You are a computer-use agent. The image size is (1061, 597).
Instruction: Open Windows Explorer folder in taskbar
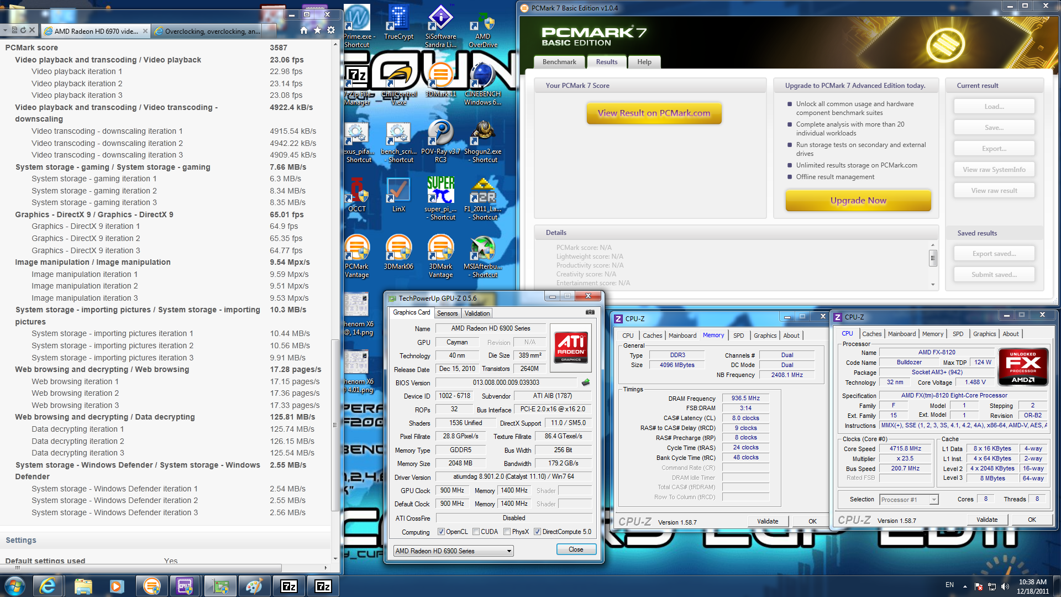point(83,586)
